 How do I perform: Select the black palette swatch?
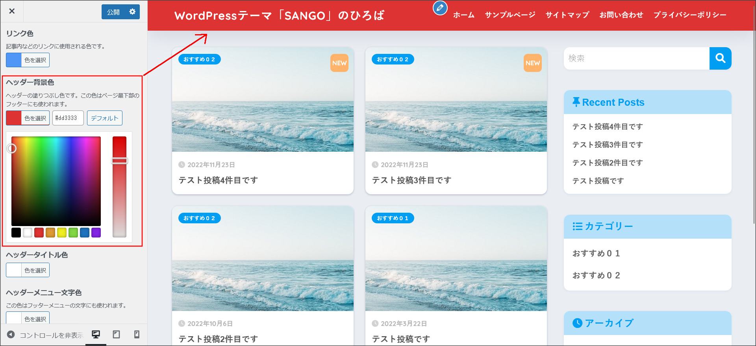coord(16,233)
